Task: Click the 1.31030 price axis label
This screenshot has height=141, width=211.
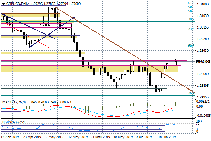Action: (x=203, y=16)
